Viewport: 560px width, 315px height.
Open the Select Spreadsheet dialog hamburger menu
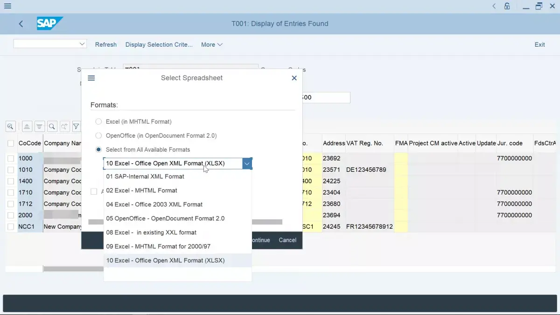(91, 78)
